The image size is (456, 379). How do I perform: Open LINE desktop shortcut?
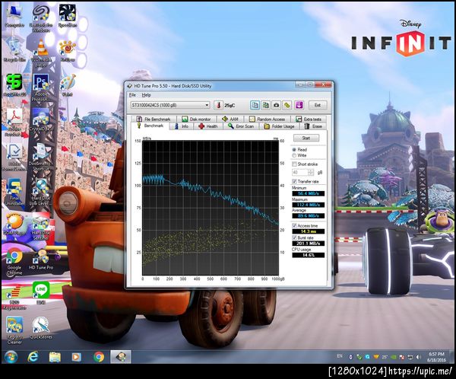tap(41, 293)
